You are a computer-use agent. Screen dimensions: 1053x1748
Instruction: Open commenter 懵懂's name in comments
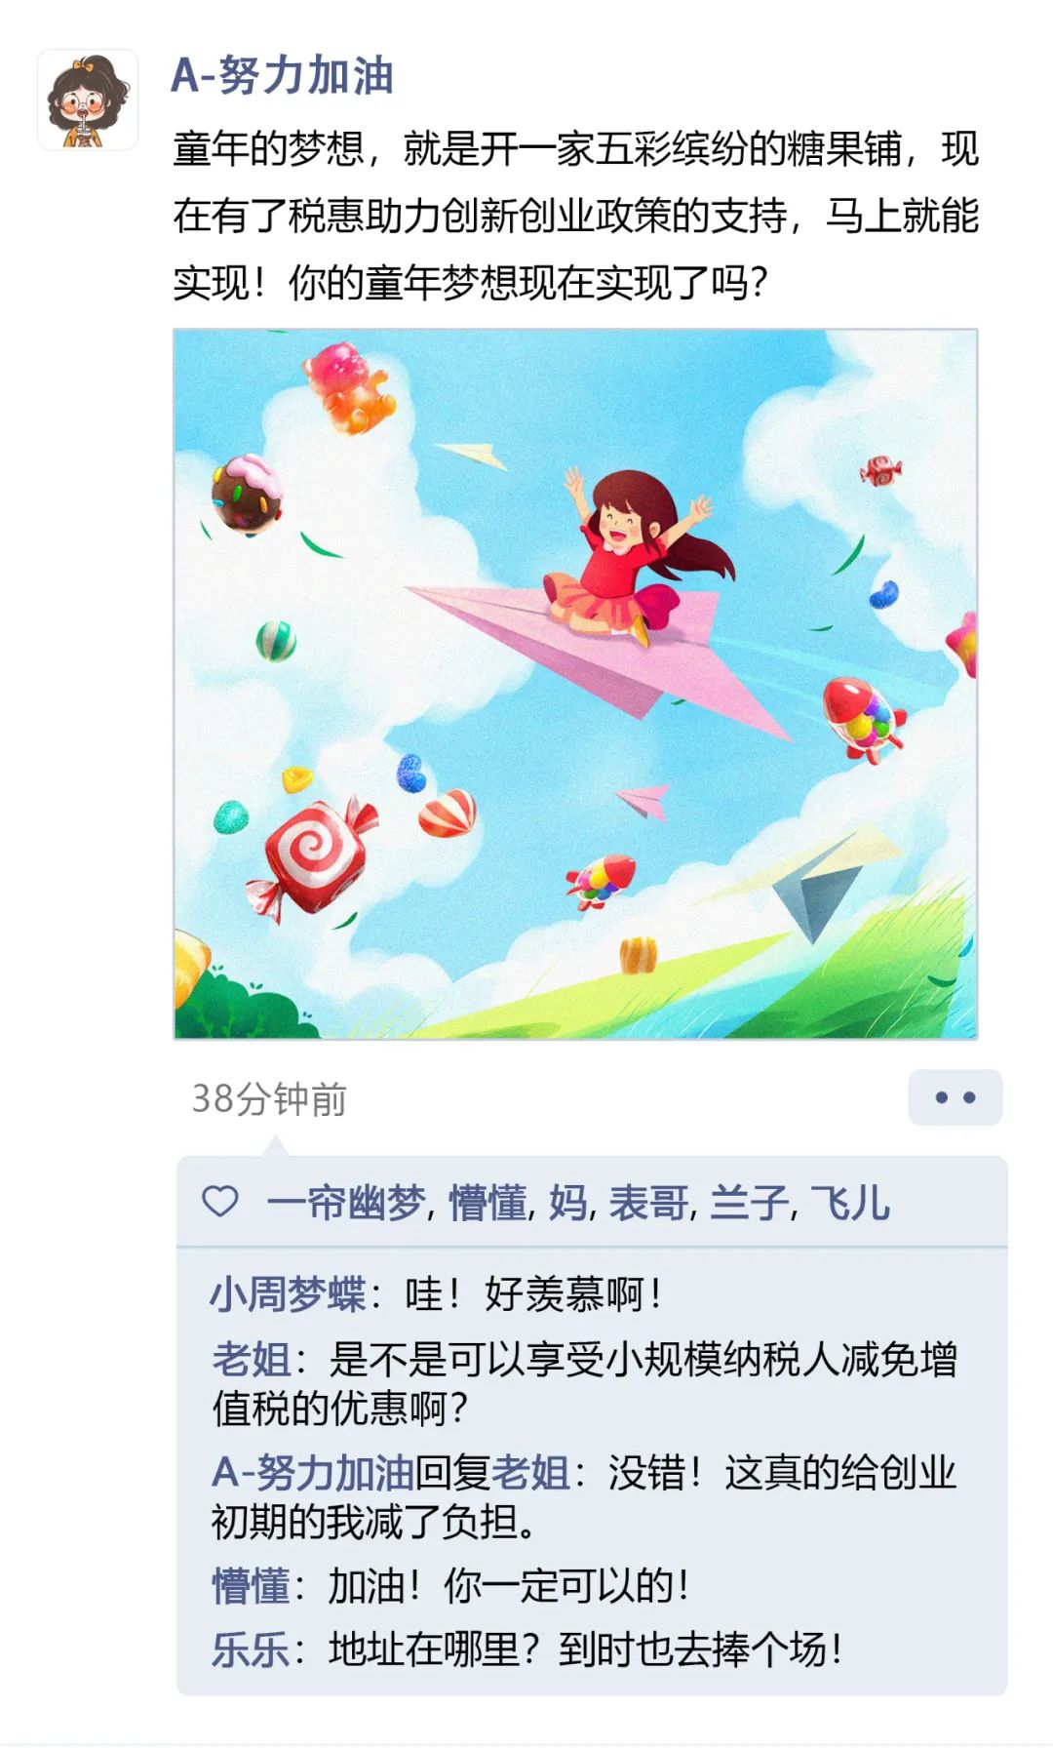tap(251, 1585)
